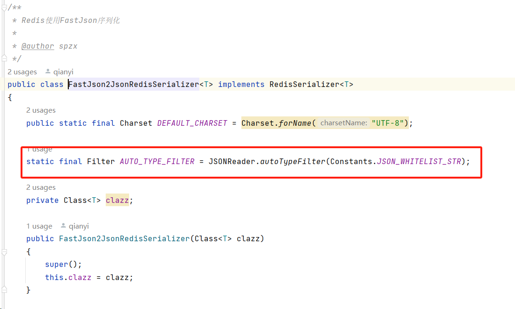Viewport: 515px width, 309px height.
Task: Click the AUTO_TYPE_FILTER constant name
Action: tap(157, 162)
